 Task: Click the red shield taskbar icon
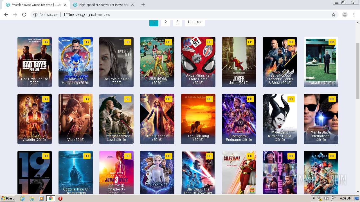(60, 198)
